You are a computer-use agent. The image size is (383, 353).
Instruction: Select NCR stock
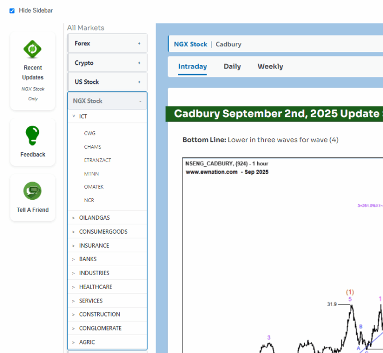click(x=89, y=200)
